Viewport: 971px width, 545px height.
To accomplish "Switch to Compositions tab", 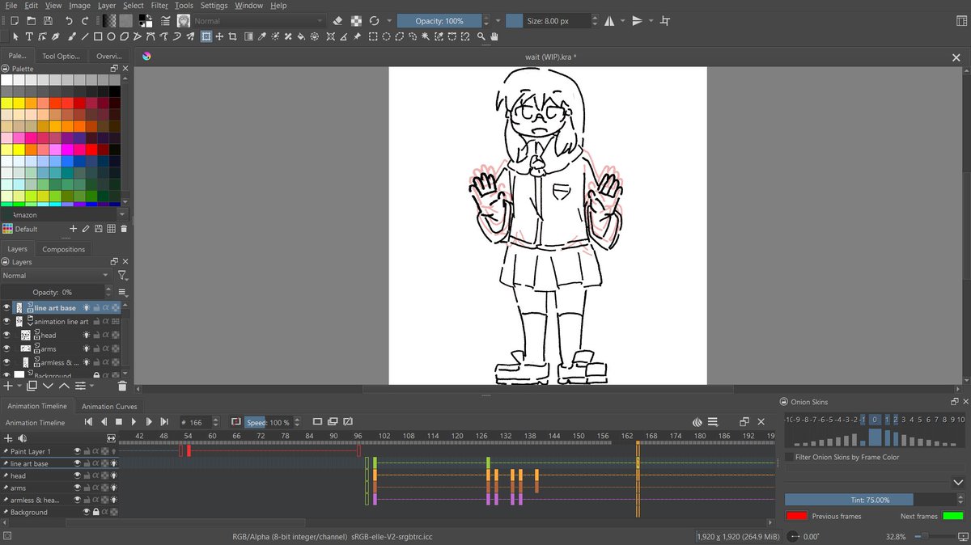I will coord(64,249).
